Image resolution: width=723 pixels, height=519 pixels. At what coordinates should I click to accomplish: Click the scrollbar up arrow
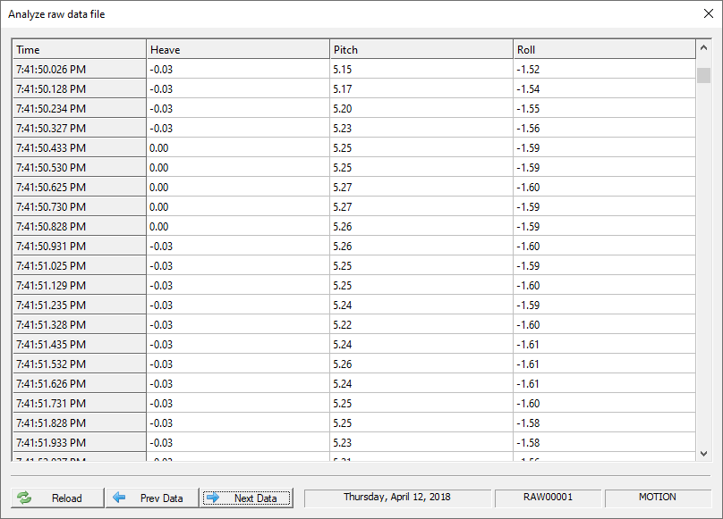pos(703,48)
